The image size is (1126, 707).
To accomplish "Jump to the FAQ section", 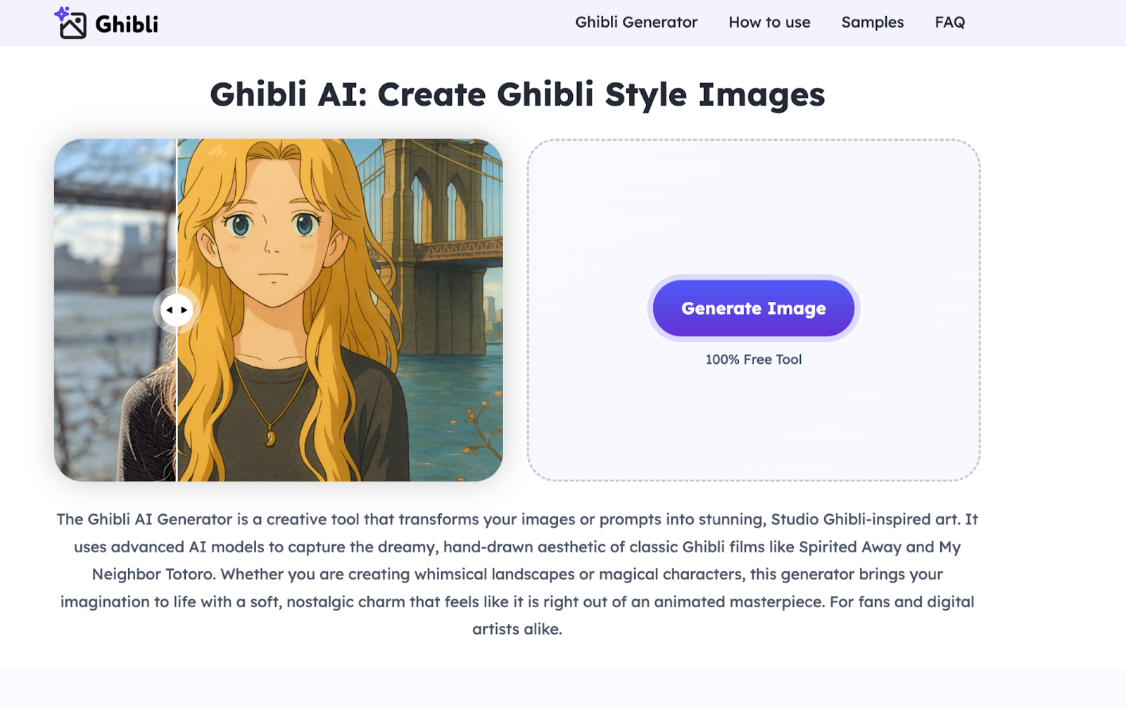I will click(x=949, y=23).
